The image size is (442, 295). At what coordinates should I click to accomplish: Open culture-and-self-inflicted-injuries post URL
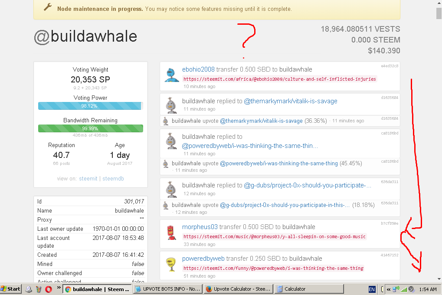point(280,79)
